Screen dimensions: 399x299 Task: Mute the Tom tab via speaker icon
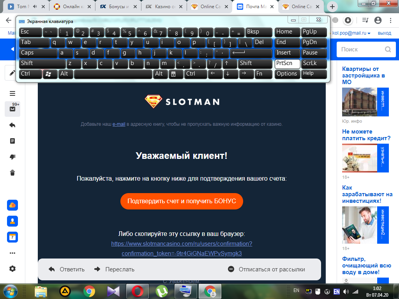[35, 7]
